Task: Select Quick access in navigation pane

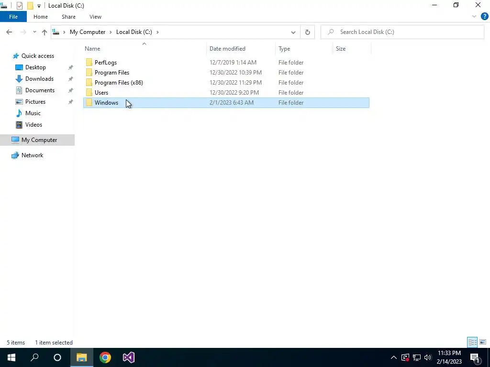Action: tap(37, 56)
